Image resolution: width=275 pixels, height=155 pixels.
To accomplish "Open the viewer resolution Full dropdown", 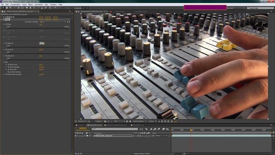I will [x=119, y=121].
